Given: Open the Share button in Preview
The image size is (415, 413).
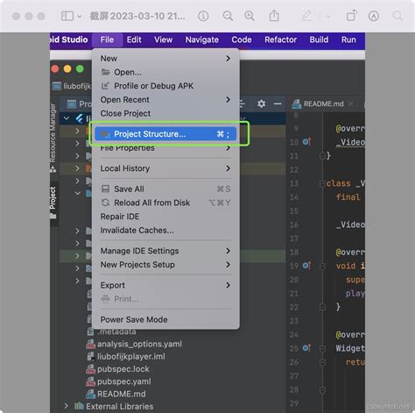Looking at the screenshot, I should pos(274,16).
